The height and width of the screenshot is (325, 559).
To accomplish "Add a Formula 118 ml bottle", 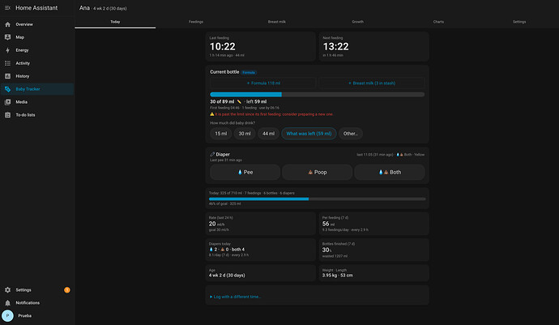I will [263, 83].
